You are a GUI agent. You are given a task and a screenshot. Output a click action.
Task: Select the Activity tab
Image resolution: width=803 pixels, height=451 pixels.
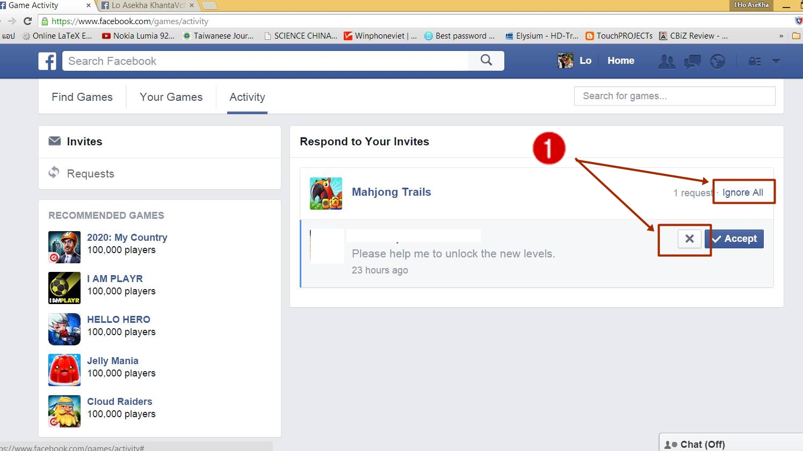click(x=247, y=97)
